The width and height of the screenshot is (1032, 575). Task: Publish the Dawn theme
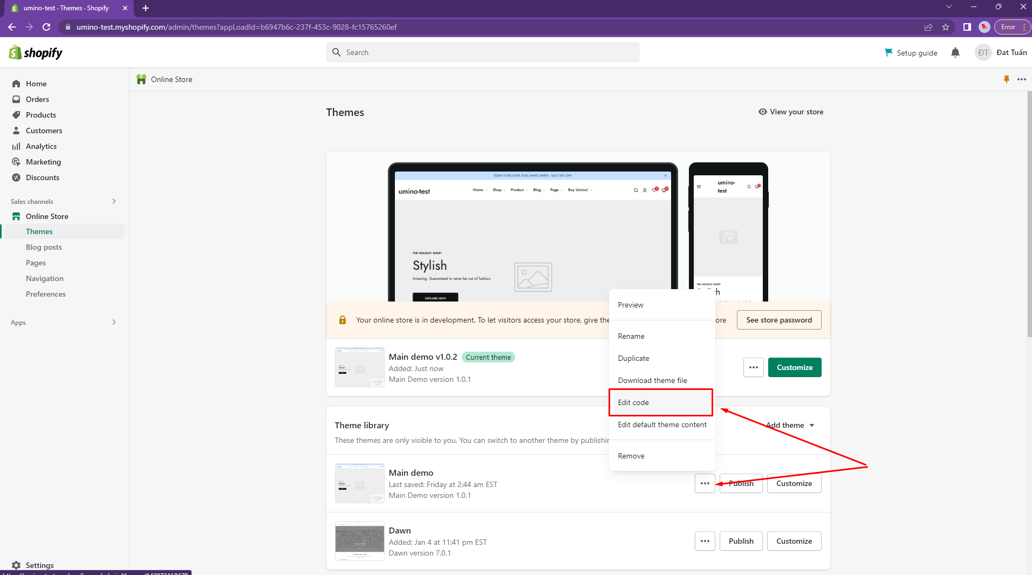click(741, 541)
